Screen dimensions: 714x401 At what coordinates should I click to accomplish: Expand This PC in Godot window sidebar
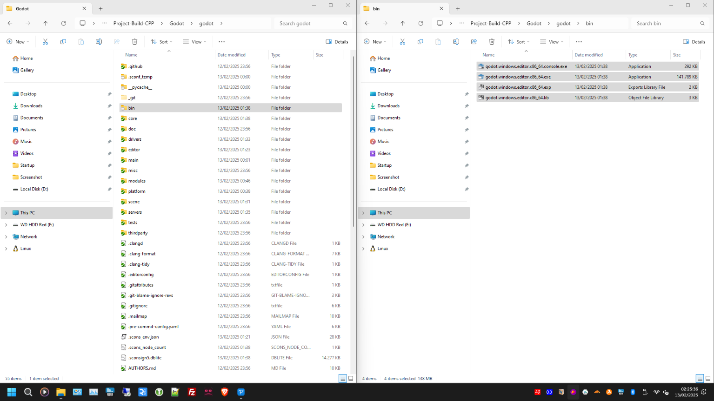tap(6, 213)
